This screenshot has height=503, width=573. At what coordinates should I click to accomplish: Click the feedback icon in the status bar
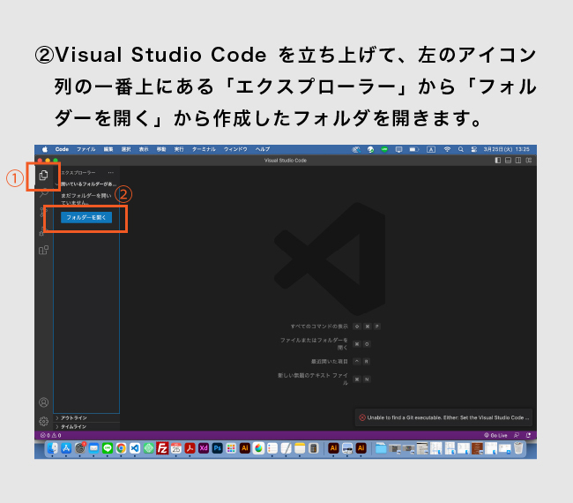click(517, 435)
